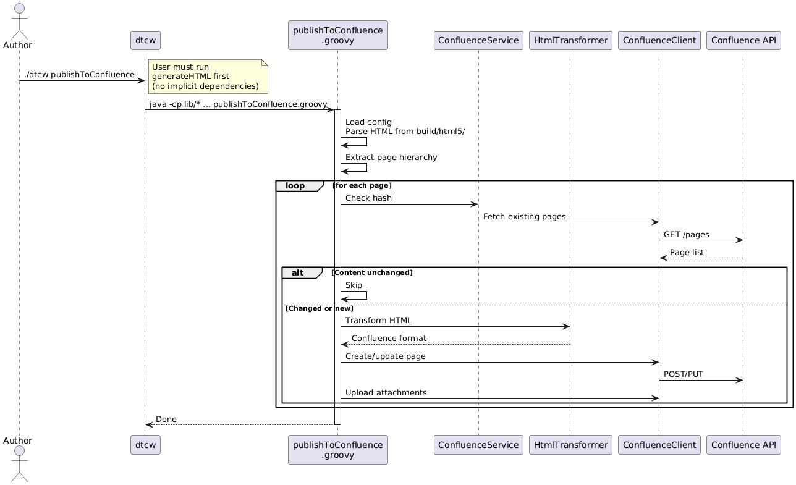Click the 'Transform HTML' message label
The image size is (796, 485).
coord(378,320)
